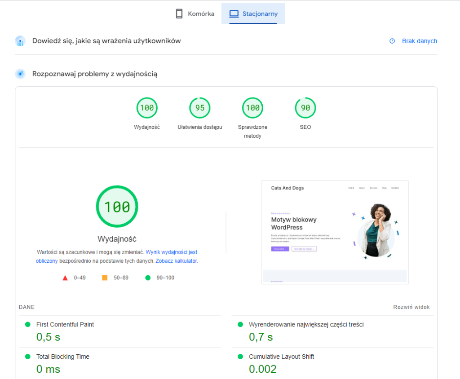The image size is (460, 379).
Task: Select the Sprawdzone metody score 100
Action: (252, 108)
